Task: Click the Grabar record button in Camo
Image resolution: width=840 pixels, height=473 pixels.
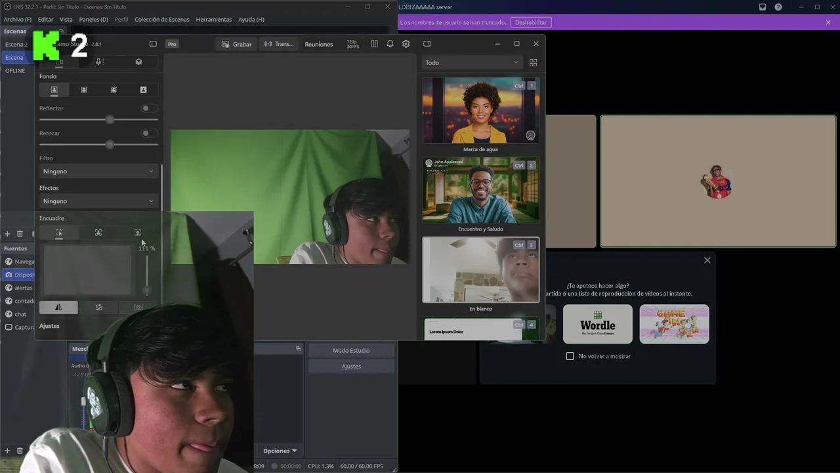Action: tap(237, 44)
